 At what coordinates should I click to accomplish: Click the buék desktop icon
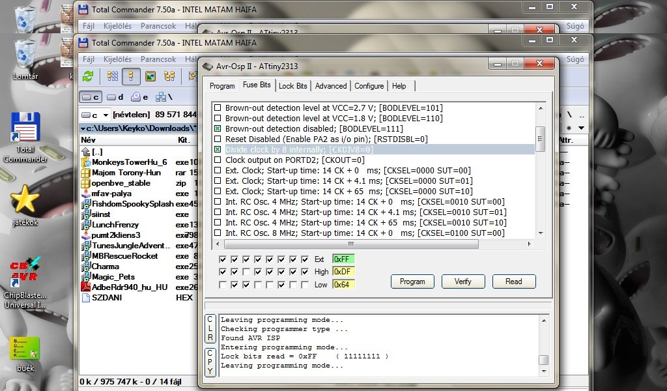[25, 355]
